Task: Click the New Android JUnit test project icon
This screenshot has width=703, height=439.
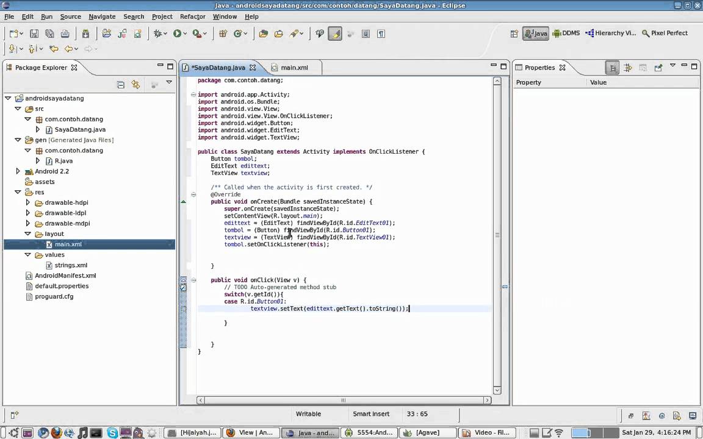Action: click(x=122, y=34)
